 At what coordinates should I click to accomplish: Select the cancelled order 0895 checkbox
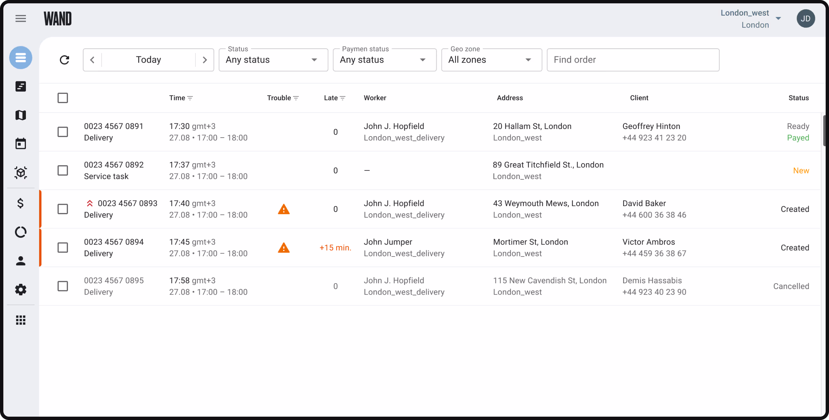(63, 286)
